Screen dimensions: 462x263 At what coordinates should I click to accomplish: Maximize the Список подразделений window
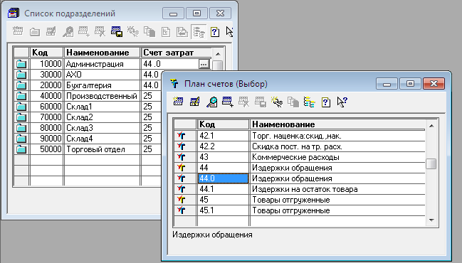pos(196,14)
